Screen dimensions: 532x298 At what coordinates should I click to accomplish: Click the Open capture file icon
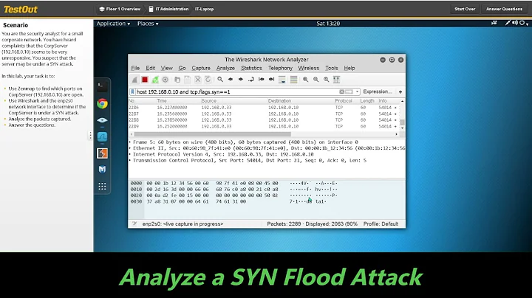coord(177,80)
